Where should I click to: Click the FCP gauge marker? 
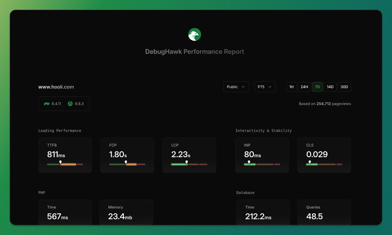point(126,162)
